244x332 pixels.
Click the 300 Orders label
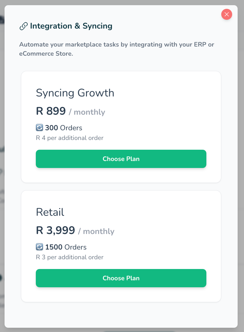(64, 128)
